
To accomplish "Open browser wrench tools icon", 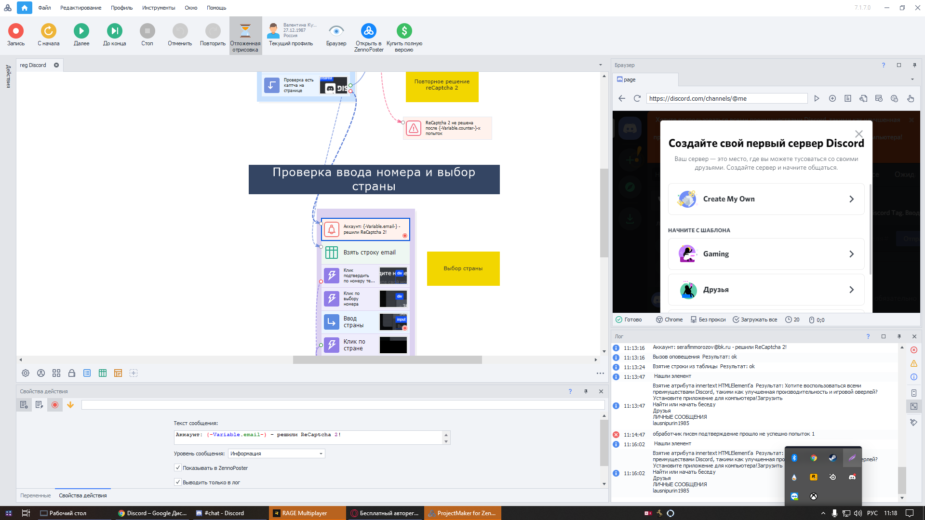I will click(863, 98).
